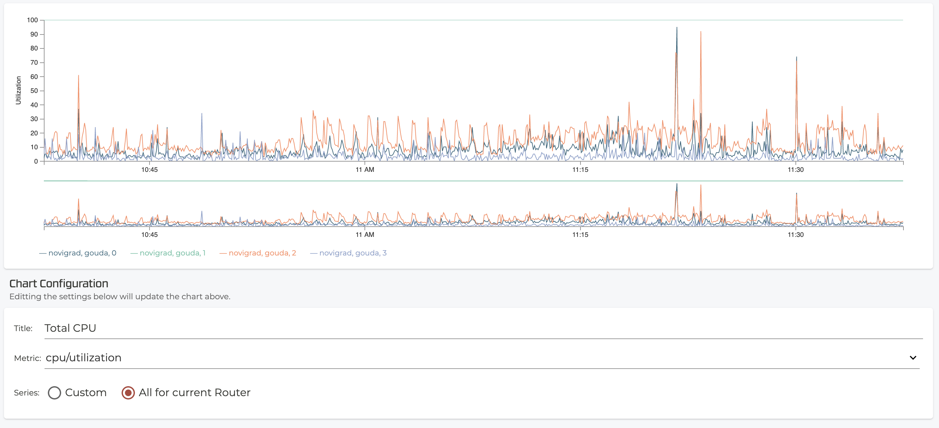Click the highest dark blue spike in main chart

point(677,29)
